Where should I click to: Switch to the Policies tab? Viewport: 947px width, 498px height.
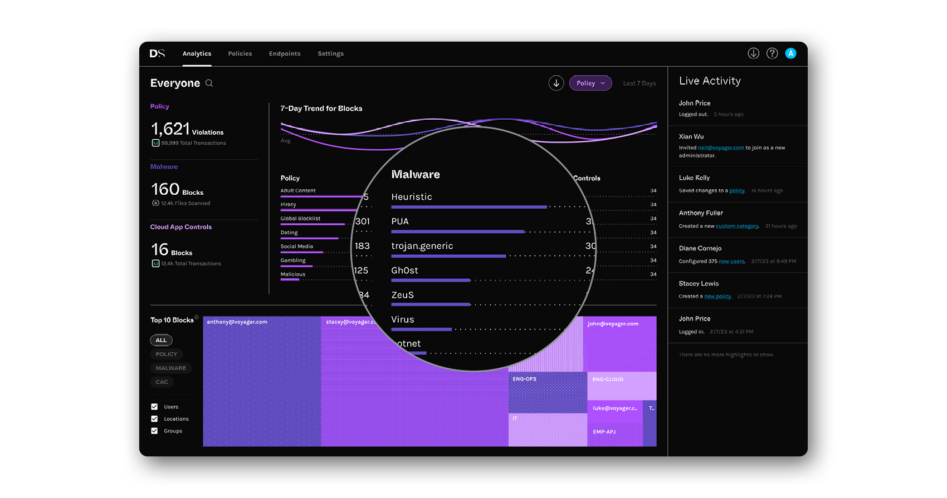pyautogui.click(x=240, y=54)
